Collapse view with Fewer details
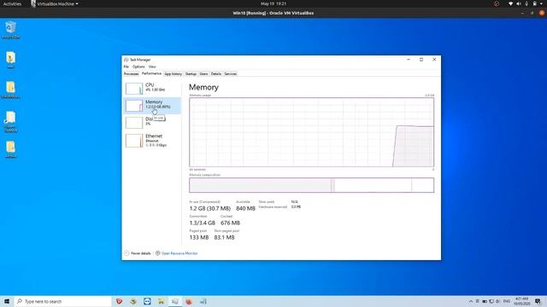547x307 pixels. click(x=138, y=253)
